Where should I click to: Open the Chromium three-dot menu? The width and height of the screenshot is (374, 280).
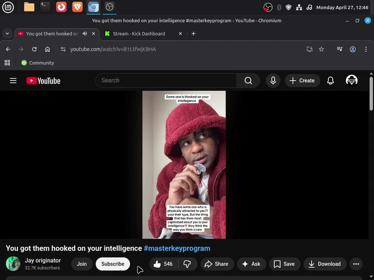coord(366,49)
